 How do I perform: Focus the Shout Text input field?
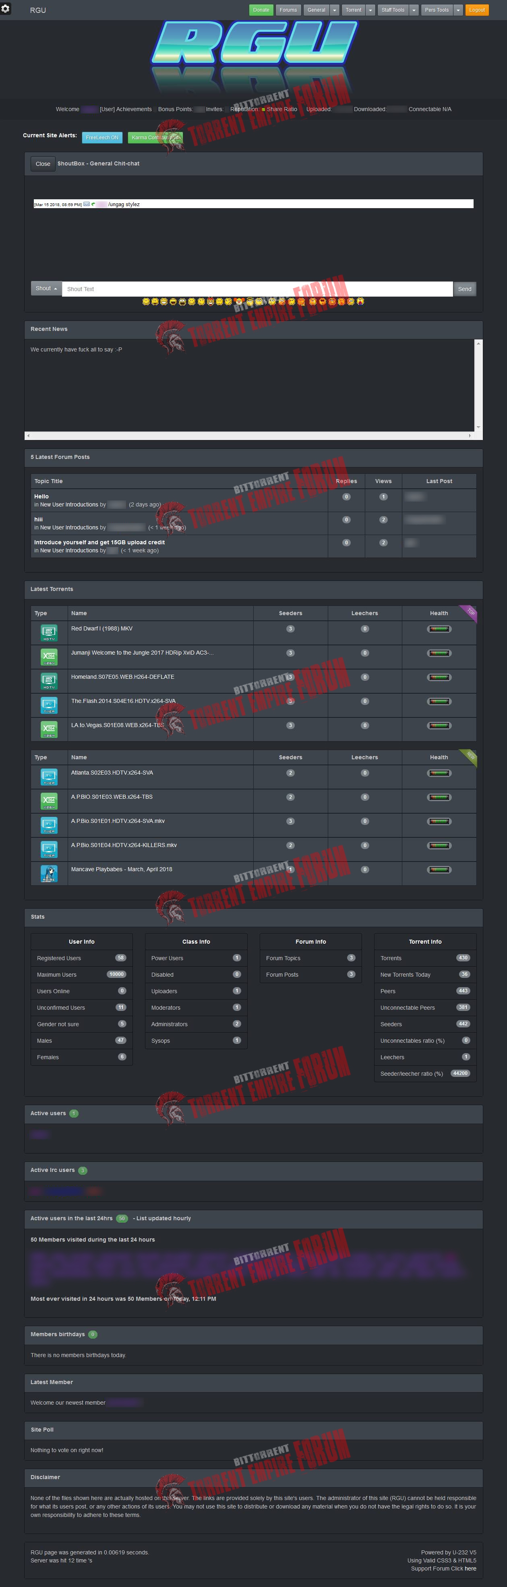click(x=257, y=289)
